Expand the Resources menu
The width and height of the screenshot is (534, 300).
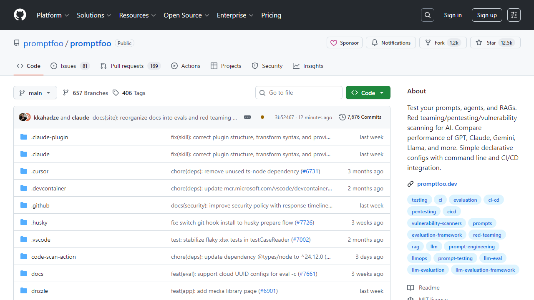tap(137, 15)
